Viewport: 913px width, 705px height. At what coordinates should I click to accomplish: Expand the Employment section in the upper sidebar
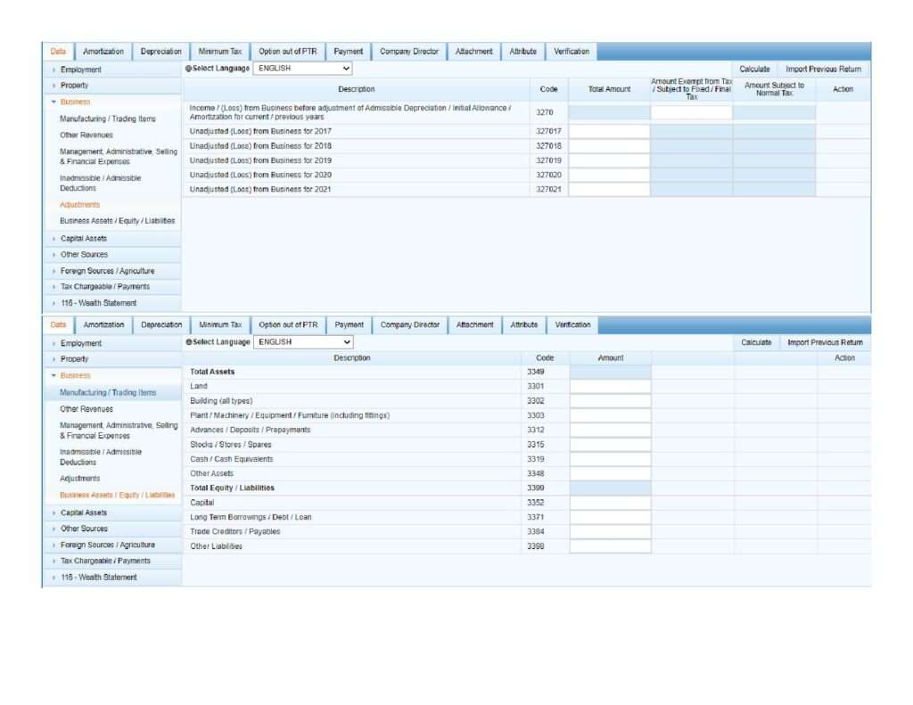(80, 70)
